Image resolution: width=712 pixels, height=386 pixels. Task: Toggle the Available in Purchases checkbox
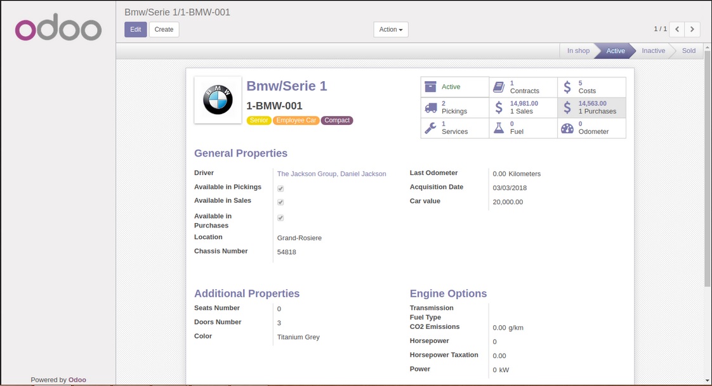[280, 218]
